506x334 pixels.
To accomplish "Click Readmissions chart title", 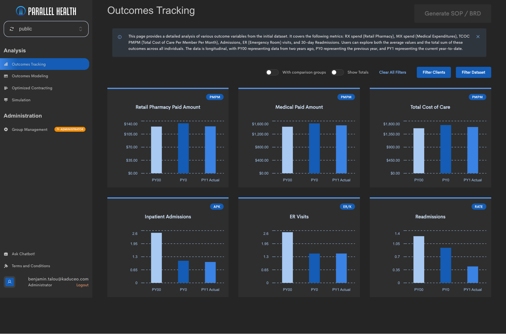I will 430,217.
